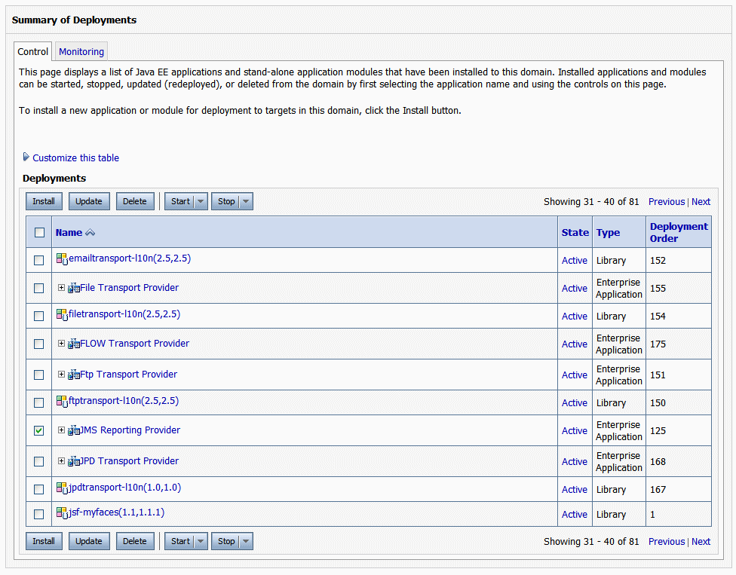Click the top Install button
This screenshot has height=575, width=736.
click(x=44, y=201)
